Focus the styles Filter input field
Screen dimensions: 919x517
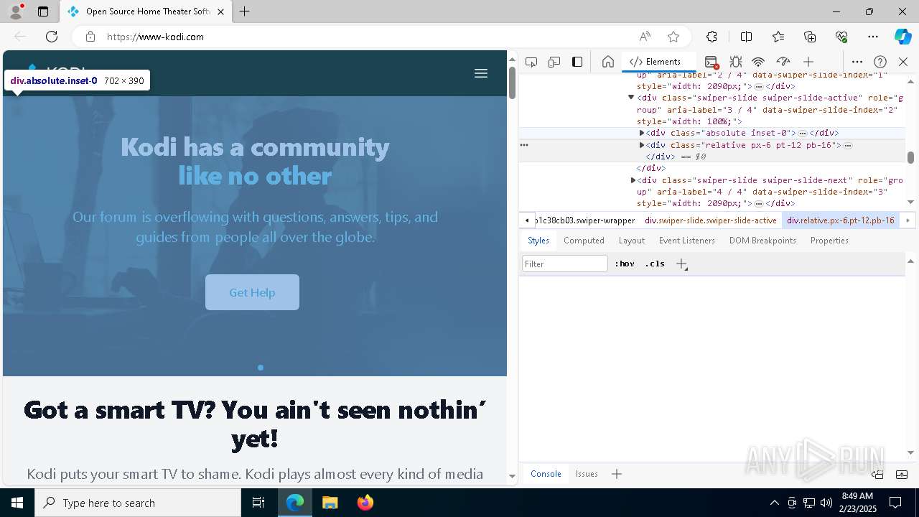(565, 264)
